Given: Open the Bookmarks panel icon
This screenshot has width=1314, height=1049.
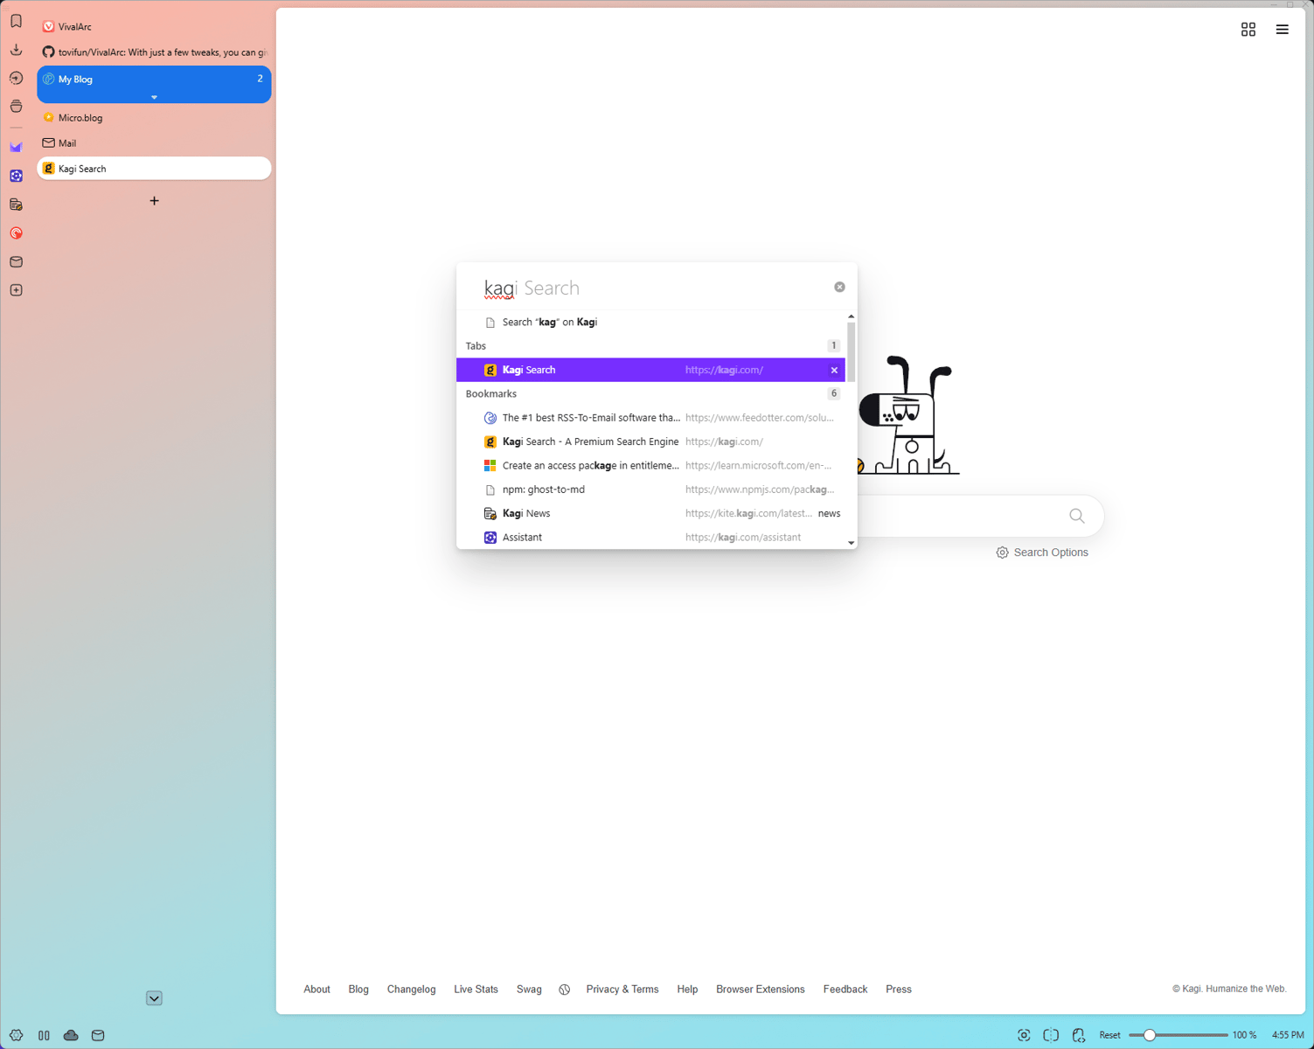Looking at the screenshot, I should coord(16,21).
